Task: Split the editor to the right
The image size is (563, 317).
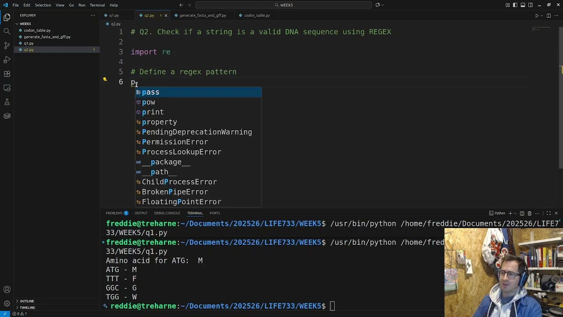Action: pos(548,15)
